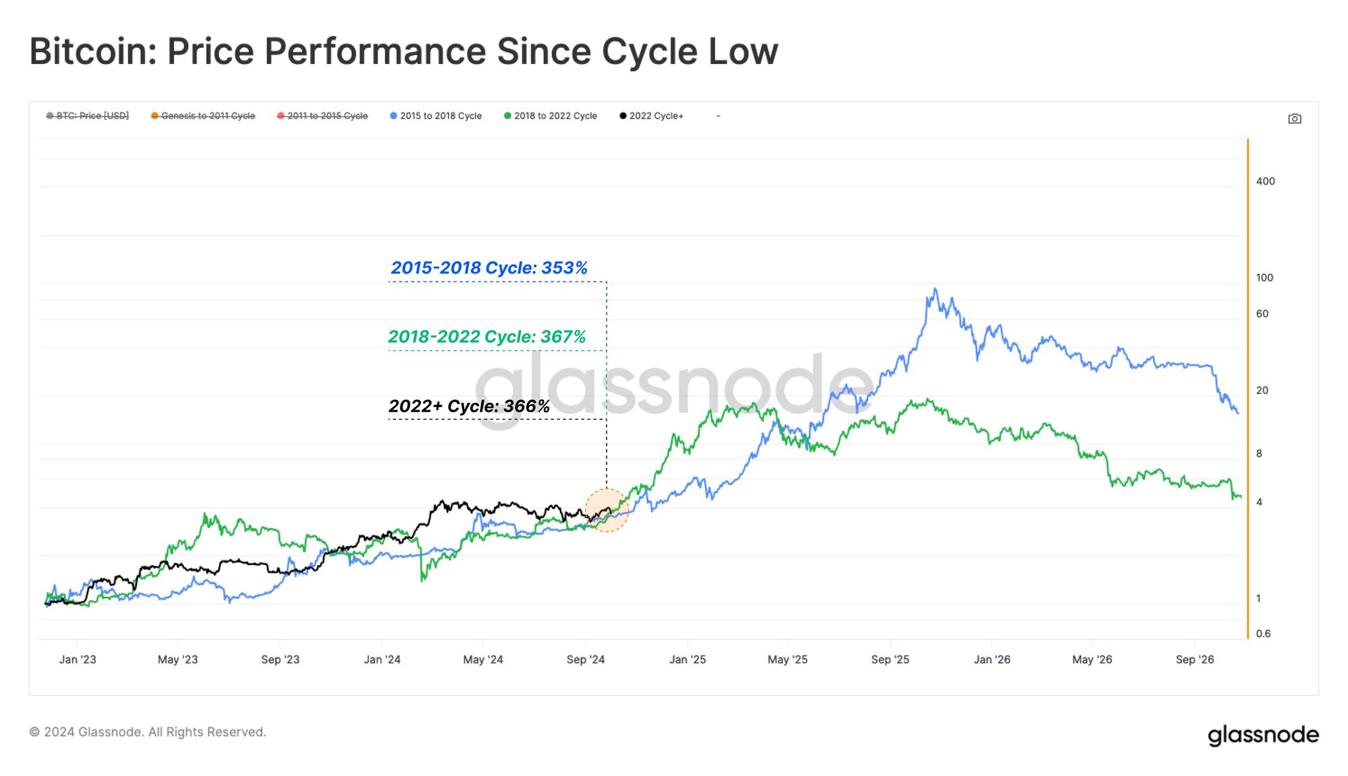Click the orange highlighted circle marker
The width and height of the screenshot is (1348, 776).
click(x=607, y=511)
